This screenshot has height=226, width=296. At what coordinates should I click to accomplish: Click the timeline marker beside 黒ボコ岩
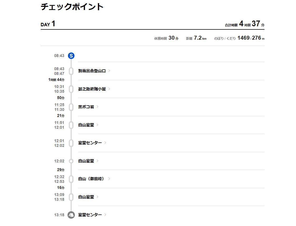[71, 107]
